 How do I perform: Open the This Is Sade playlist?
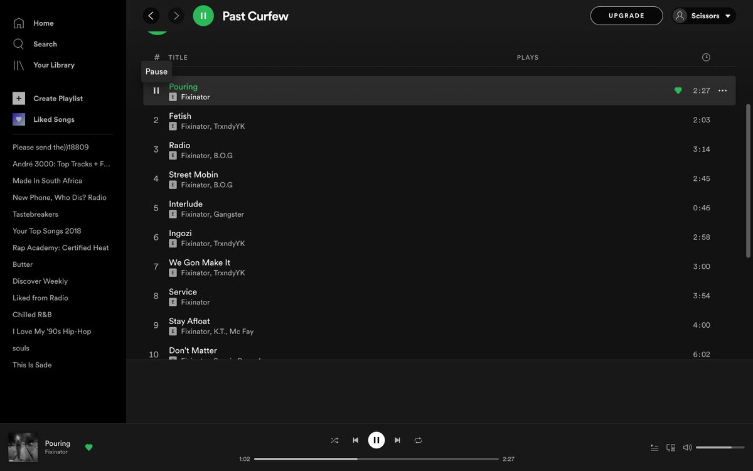coord(32,365)
